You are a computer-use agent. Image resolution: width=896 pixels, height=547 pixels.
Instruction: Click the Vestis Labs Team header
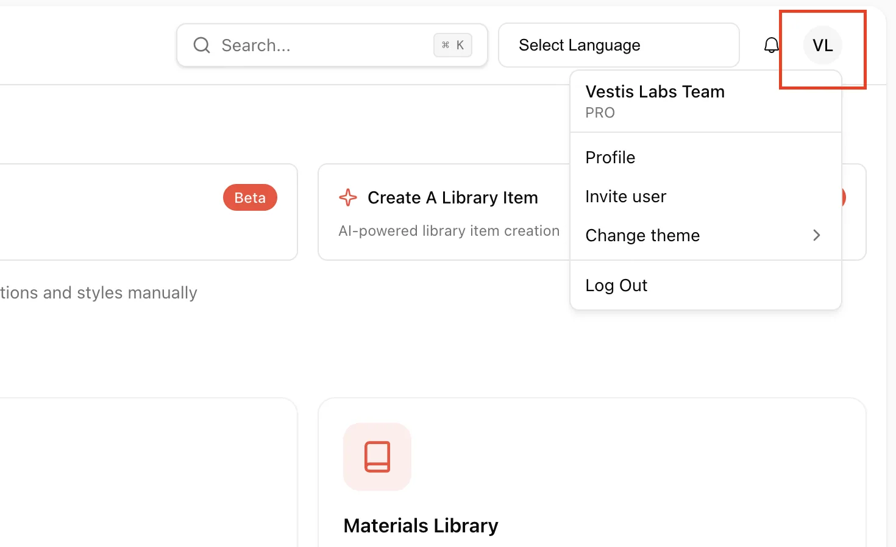coord(655,91)
